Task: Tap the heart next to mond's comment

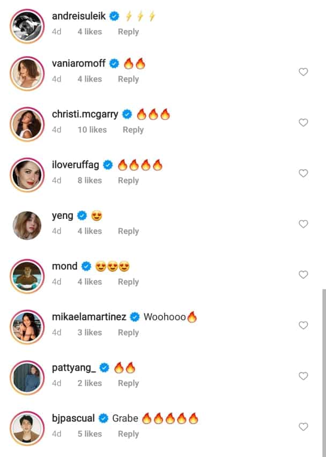Action: pyautogui.click(x=303, y=275)
